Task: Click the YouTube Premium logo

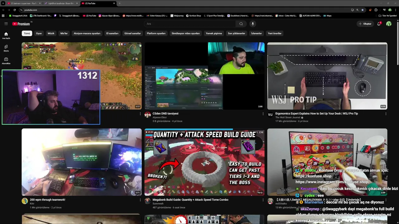Action: coord(21,24)
